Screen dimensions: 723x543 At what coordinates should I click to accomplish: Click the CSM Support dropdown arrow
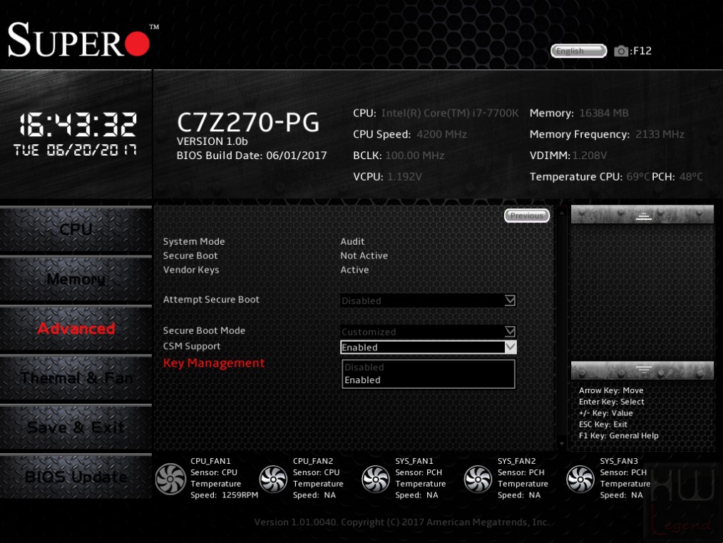tap(511, 347)
